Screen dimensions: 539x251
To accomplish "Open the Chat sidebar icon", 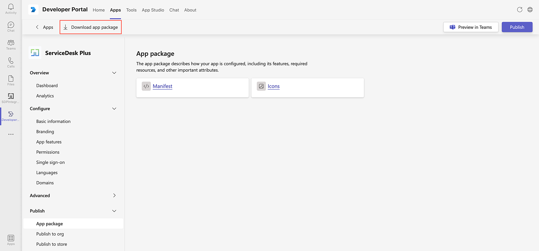I will 11,27.
